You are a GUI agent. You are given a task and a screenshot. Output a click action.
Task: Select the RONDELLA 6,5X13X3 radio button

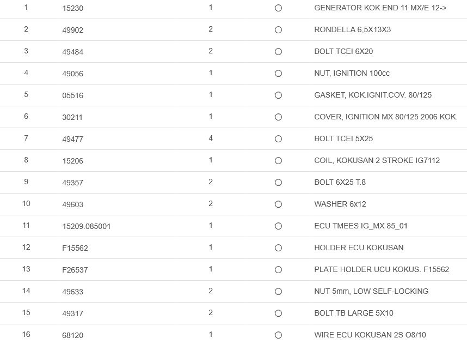click(278, 30)
